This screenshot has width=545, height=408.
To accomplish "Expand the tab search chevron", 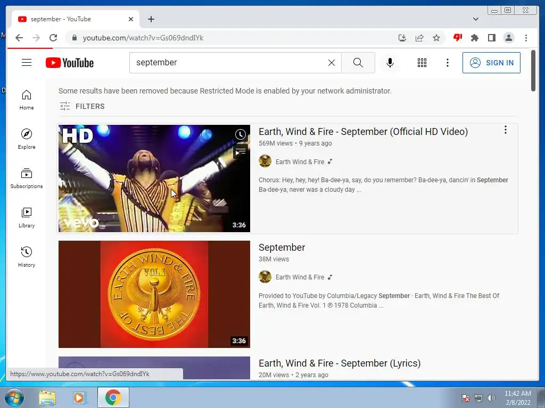I will coord(475,19).
